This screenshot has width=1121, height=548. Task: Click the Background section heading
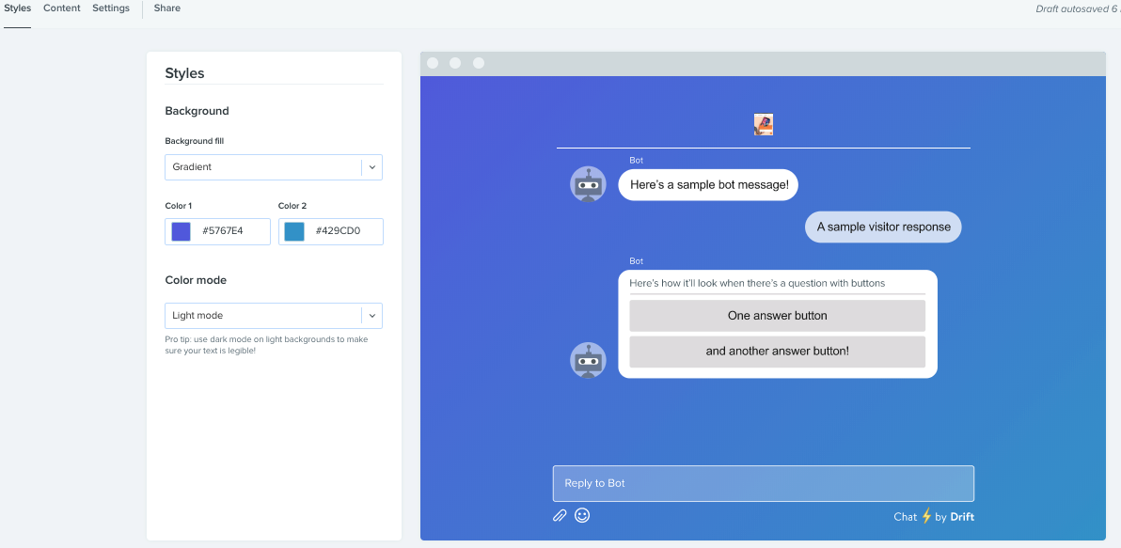point(197,111)
